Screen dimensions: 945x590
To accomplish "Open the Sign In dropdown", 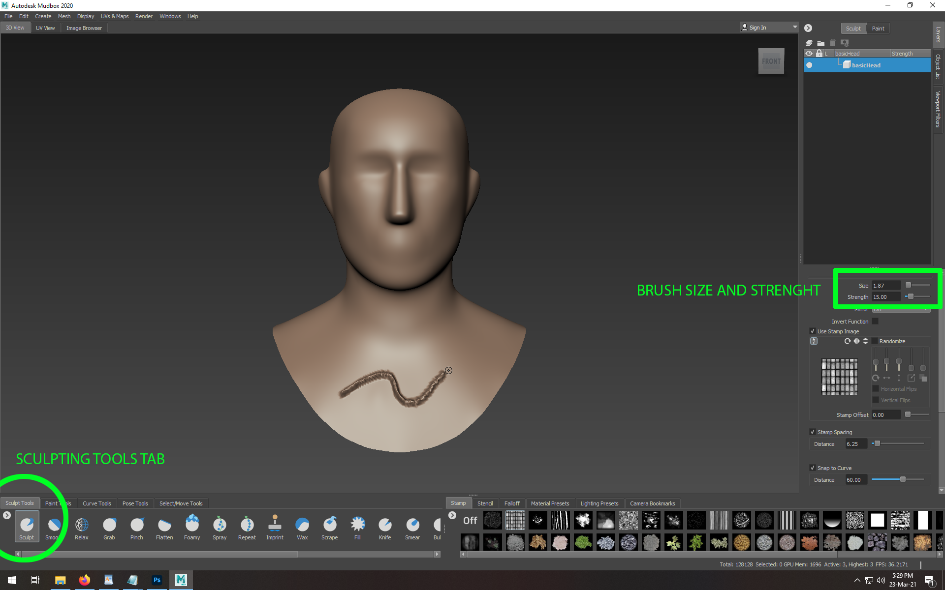I will [769, 28].
